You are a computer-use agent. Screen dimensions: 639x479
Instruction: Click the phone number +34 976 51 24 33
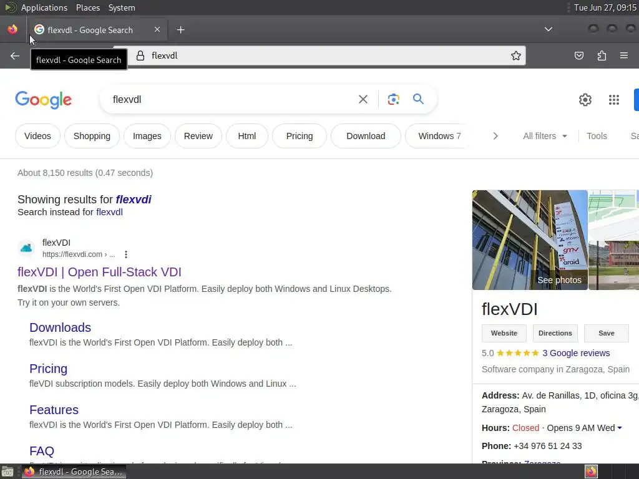coord(548,446)
